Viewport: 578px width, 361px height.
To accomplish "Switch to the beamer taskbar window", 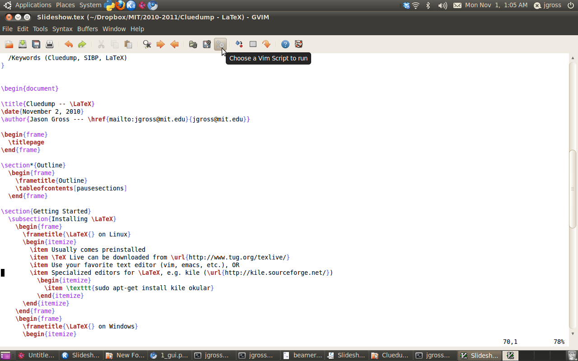I will pyautogui.click(x=303, y=356).
